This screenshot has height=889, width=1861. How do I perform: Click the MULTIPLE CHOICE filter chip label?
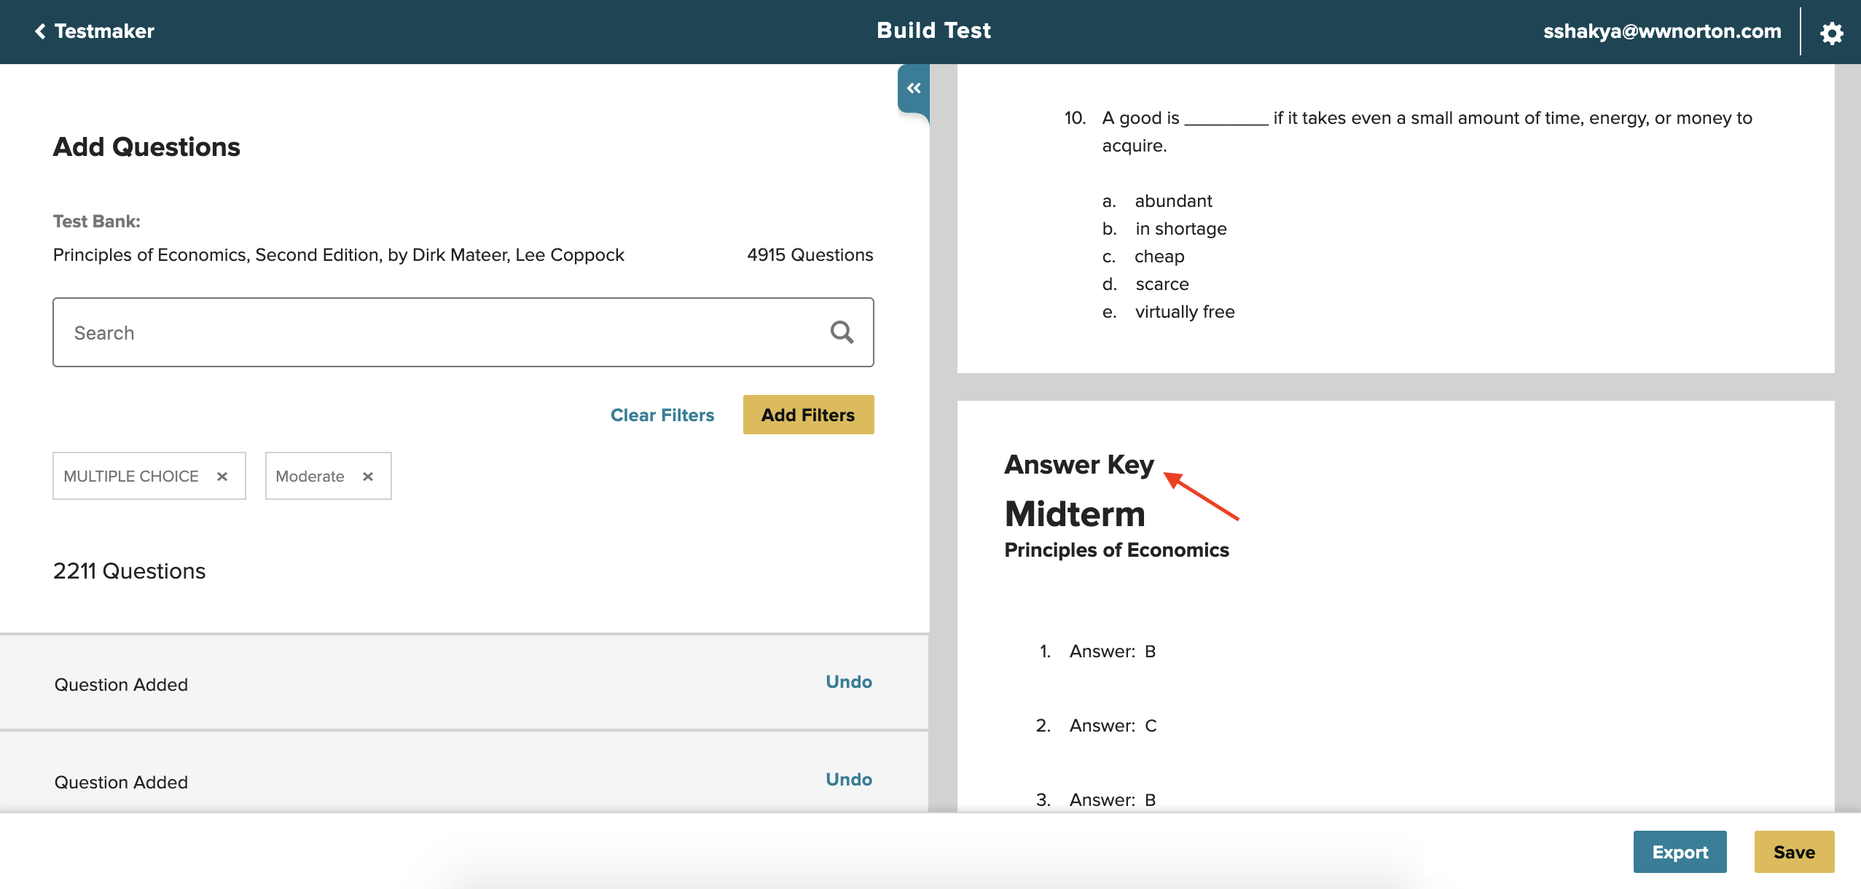(x=131, y=477)
